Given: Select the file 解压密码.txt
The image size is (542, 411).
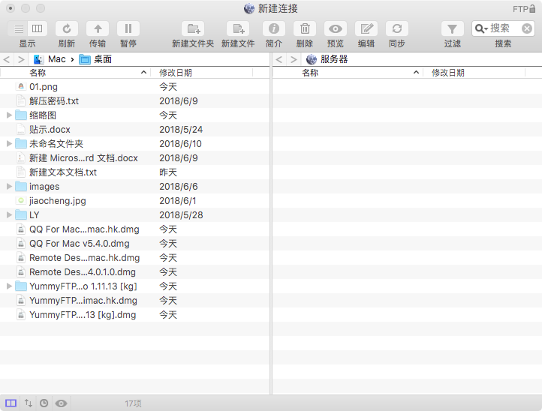Looking at the screenshot, I should click(x=134, y=100).
